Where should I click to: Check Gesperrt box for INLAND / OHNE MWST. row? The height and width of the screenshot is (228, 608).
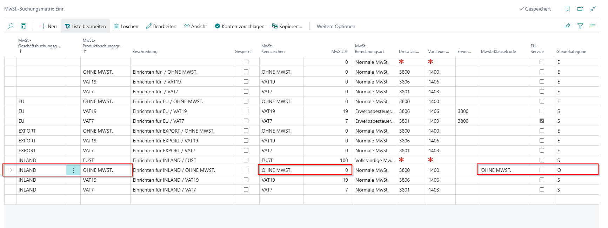(246, 170)
